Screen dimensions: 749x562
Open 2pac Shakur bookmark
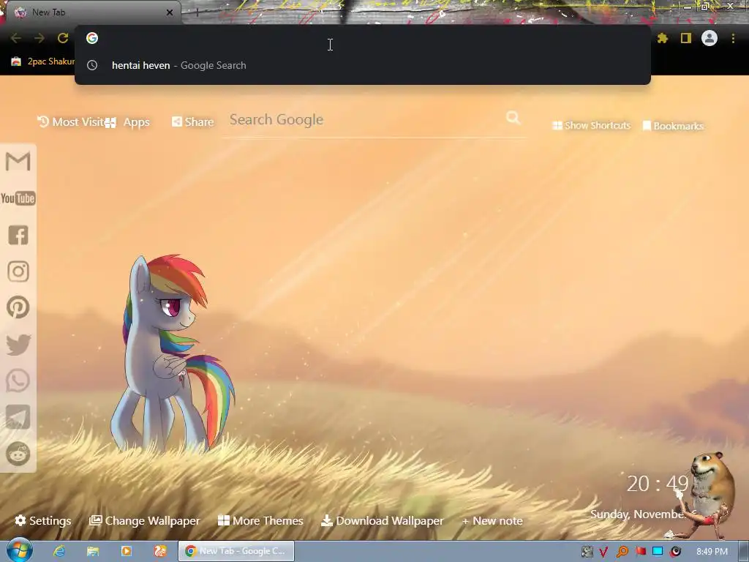[44, 61]
